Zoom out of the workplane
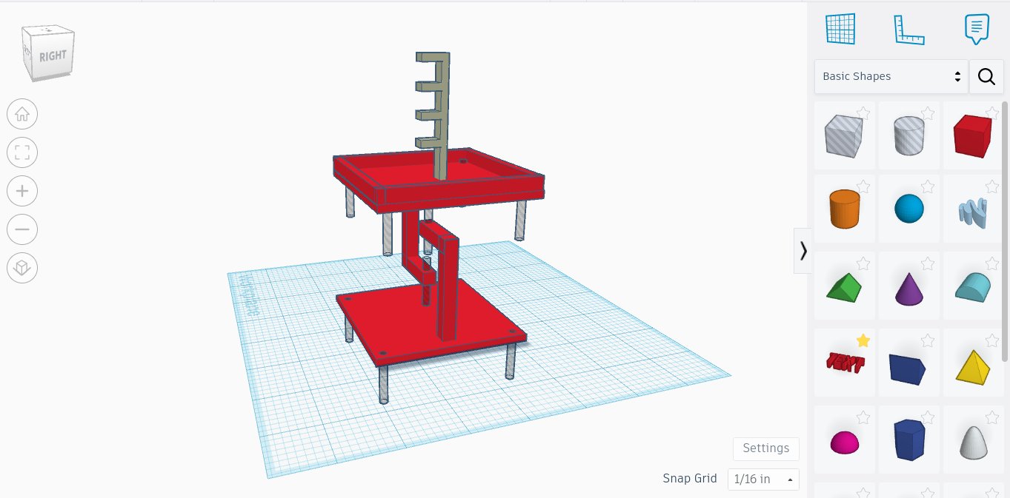 (22, 229)
